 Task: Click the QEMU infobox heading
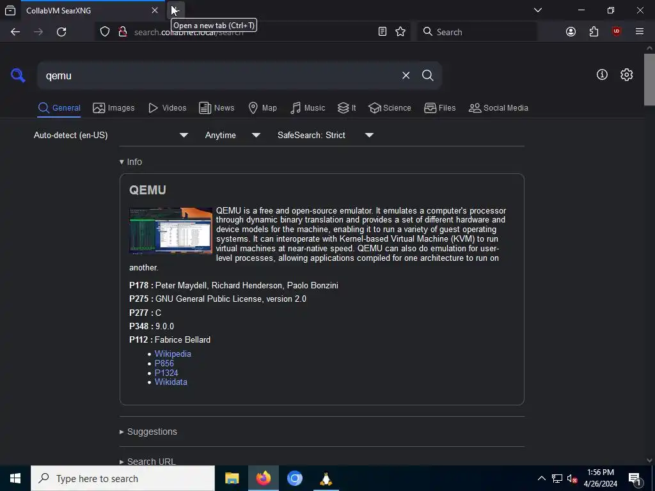pyautogui.click(x=148, y=190)
